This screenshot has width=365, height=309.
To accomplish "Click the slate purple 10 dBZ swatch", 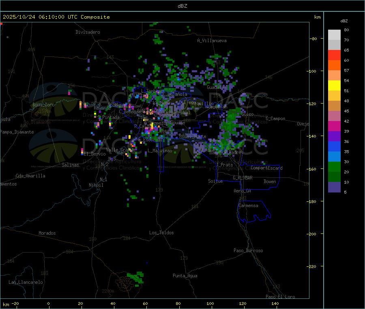I will [334, 187].
